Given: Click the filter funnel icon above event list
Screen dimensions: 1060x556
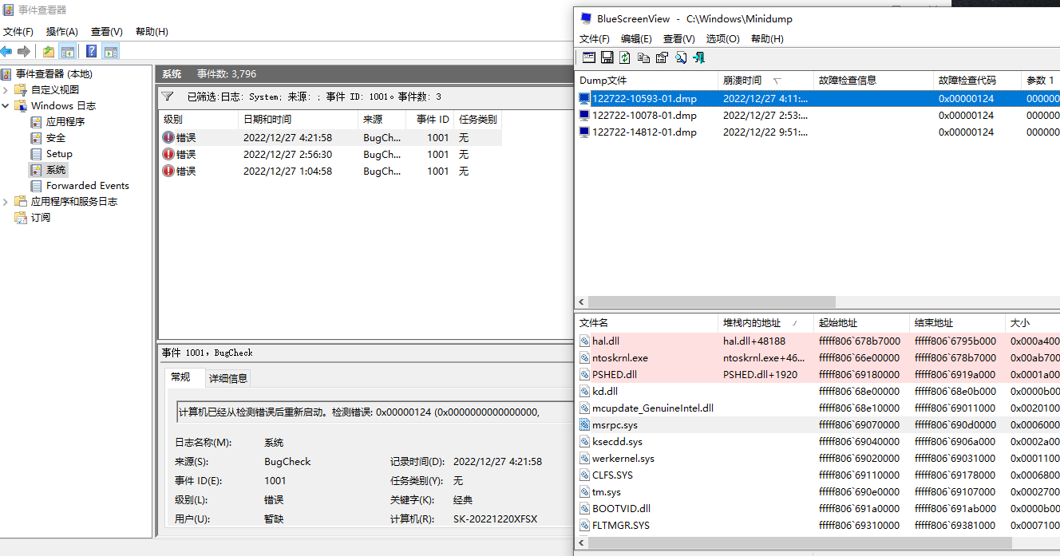Looking at the screenshot, I should click(x=168, y=97).
